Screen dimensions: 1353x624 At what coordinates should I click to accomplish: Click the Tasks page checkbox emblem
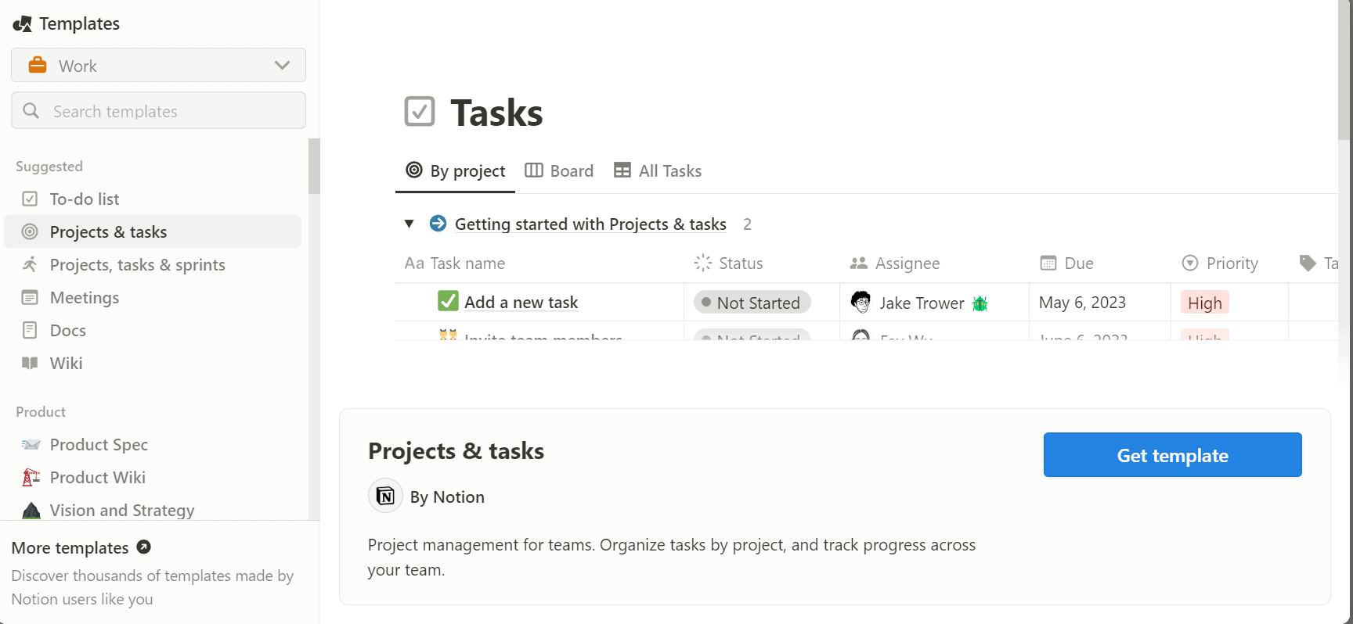(x=420, y=111)
